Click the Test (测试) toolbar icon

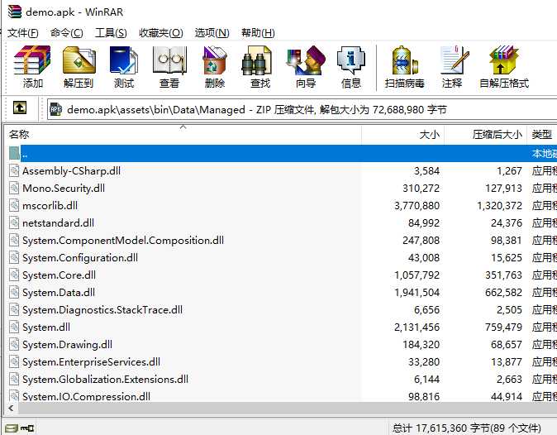(124, 67)
